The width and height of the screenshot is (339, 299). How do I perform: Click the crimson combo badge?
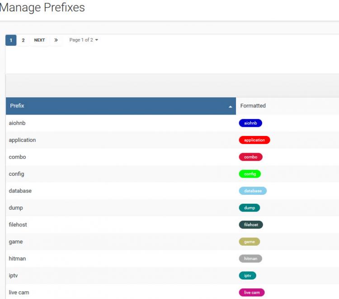coord(250,157)
